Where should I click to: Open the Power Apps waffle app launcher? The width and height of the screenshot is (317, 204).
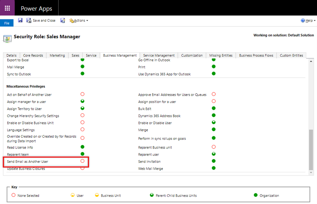8,8
